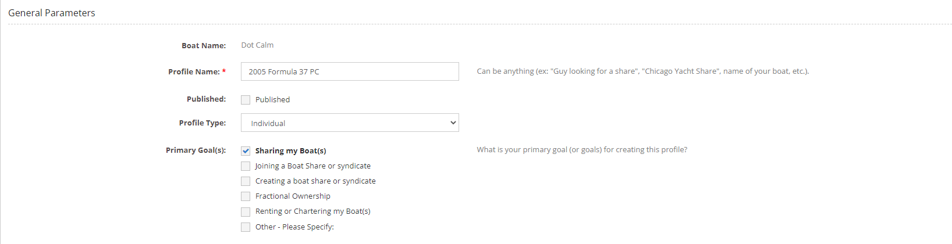
Task: Click the "What is your primary goal" help text
Action: point(582,150)
